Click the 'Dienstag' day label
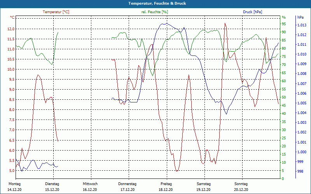Viewport: 311px width, 194px height. 52,184
